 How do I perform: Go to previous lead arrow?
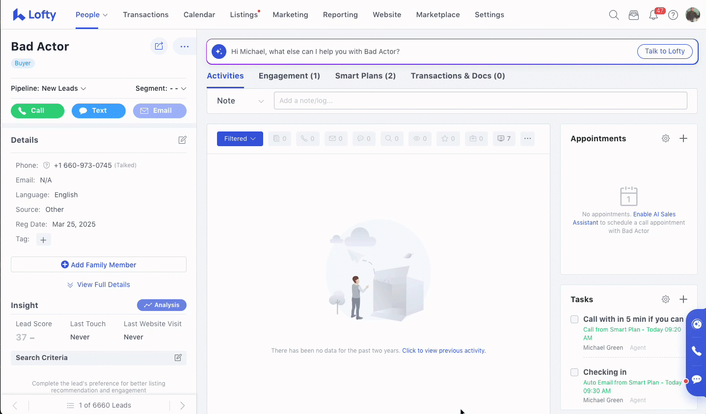(15, 406)
